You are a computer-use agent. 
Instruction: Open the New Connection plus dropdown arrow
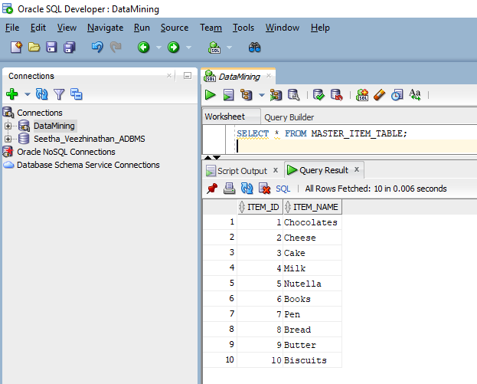(27, 94)
